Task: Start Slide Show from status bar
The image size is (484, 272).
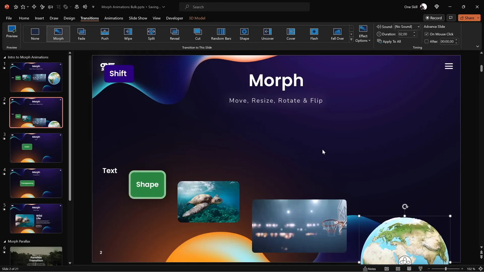Action: pos(420,269)
